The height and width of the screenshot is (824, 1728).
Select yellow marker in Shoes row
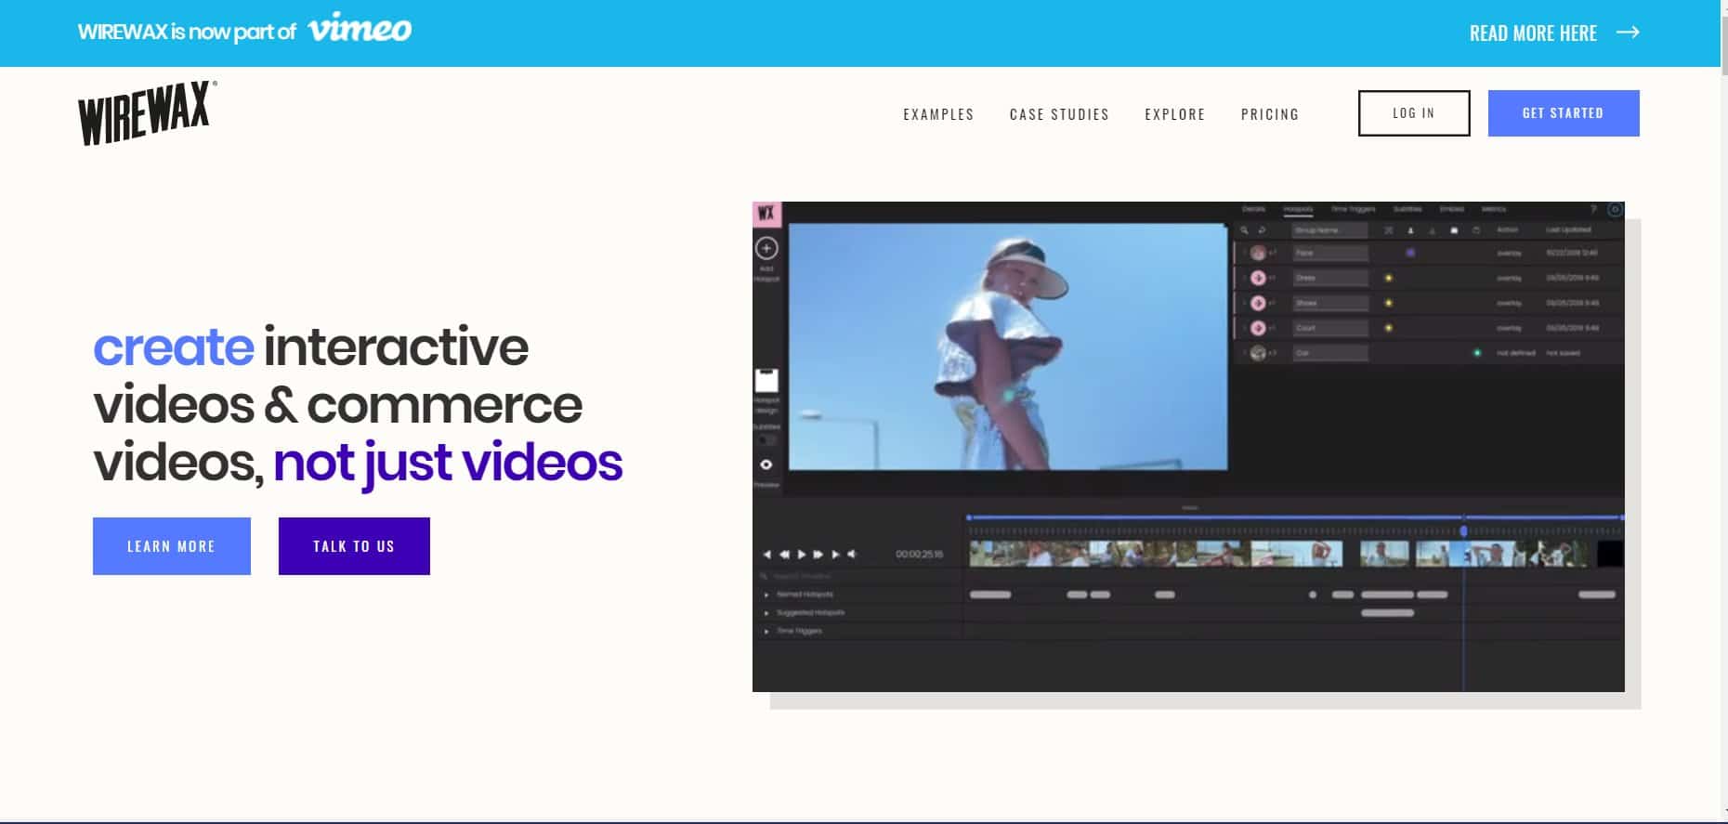(x=1389, y=303)
